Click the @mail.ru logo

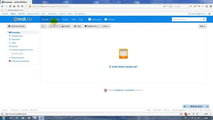(23, 19)
